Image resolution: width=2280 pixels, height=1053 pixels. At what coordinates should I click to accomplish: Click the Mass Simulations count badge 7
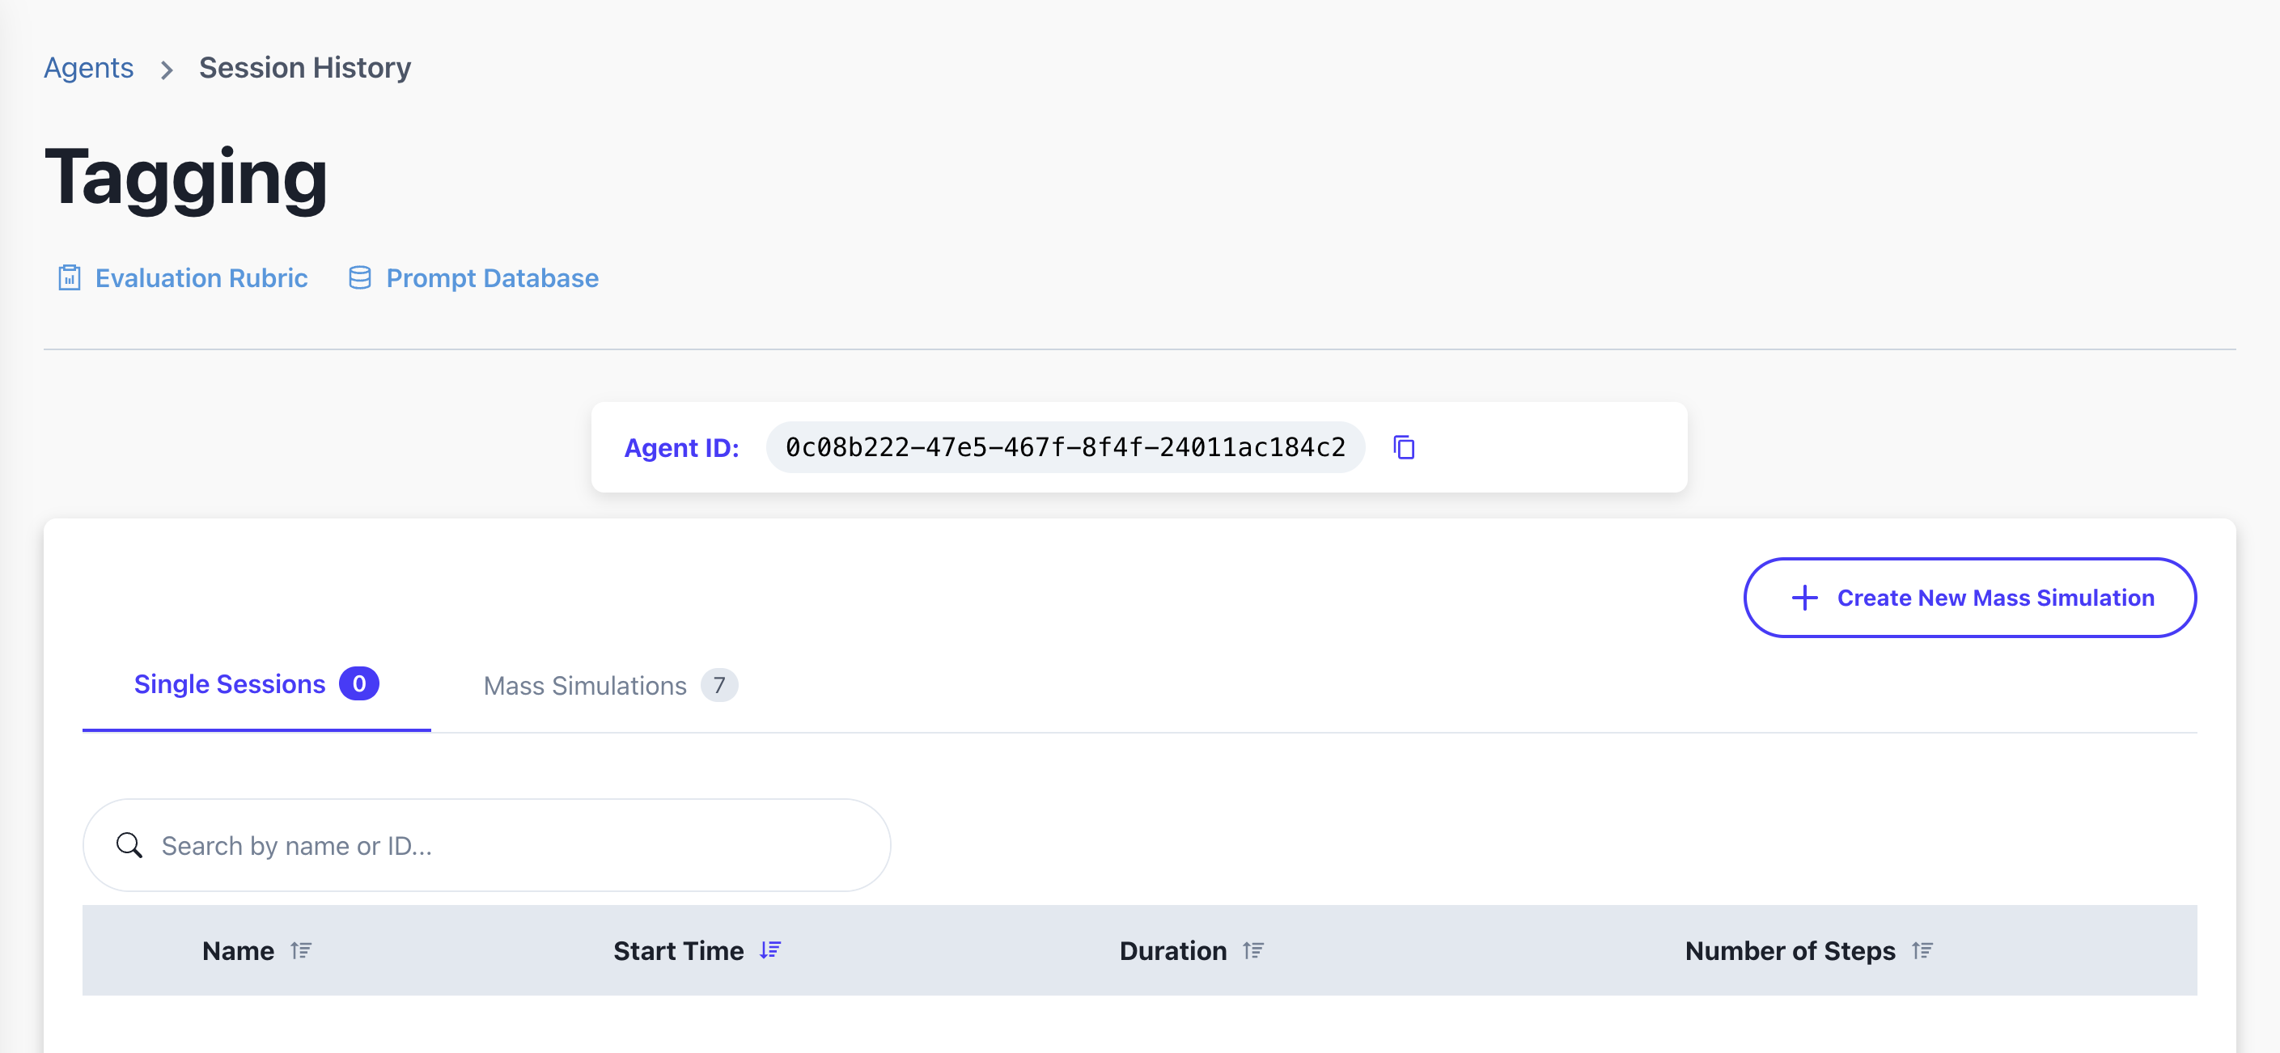(x=718, y=685)
